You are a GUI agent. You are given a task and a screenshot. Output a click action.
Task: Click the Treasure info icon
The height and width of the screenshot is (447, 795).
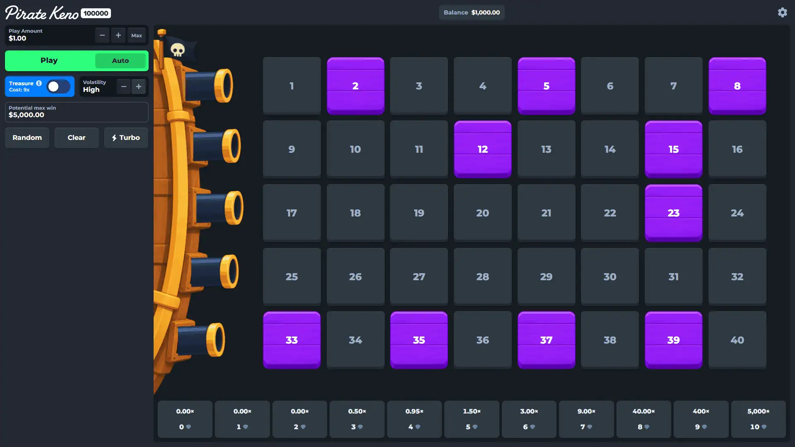pos(39,83)
